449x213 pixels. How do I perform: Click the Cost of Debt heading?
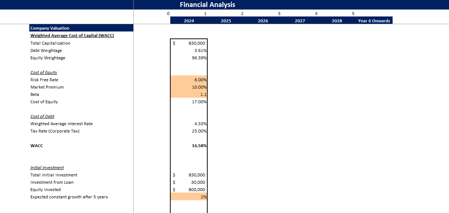tap(42, 116)
